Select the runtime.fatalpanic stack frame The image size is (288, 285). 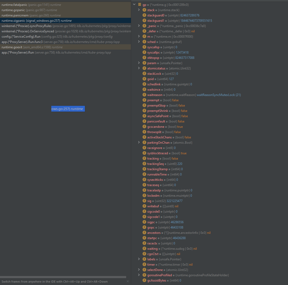tap(65, 5)
